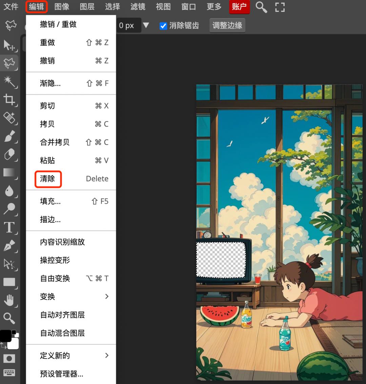Select the Move tool
The image size is (366, 384).
pyautogui.click(x=9, y=45)
